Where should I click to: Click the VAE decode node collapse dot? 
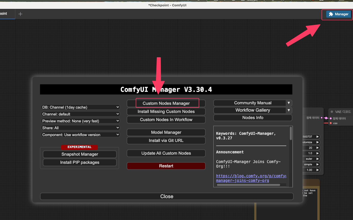[x=332, y=112]
